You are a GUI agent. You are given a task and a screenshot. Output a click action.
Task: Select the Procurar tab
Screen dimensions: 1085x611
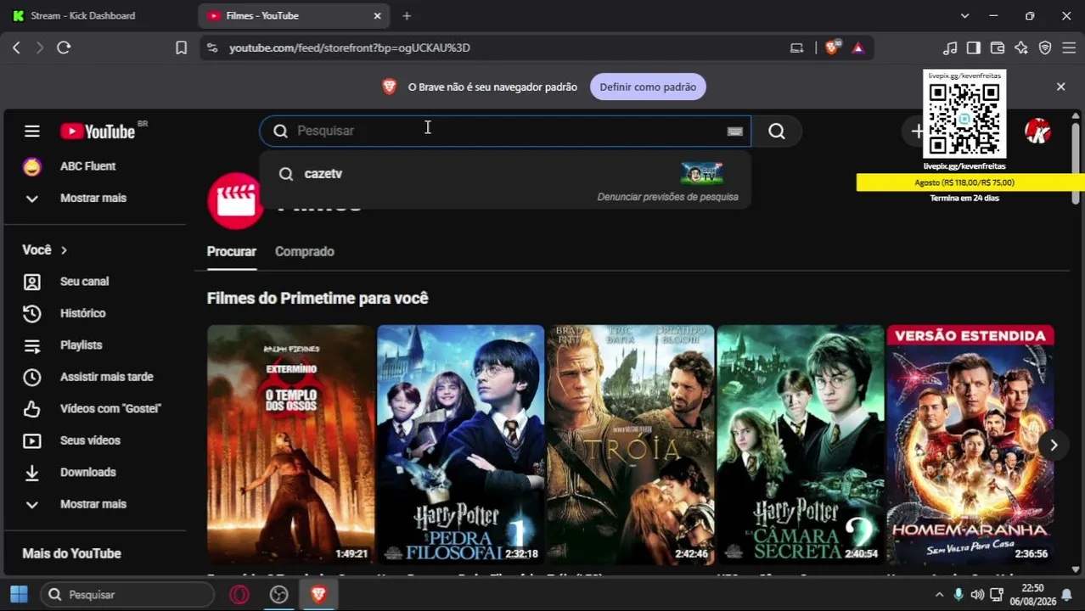(232, 251)
